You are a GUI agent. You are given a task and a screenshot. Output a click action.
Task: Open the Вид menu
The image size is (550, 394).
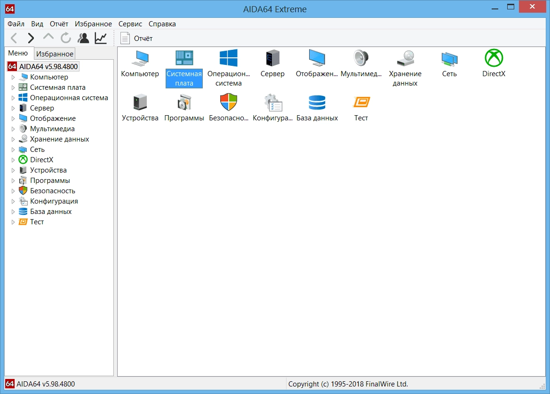(37, 24)
